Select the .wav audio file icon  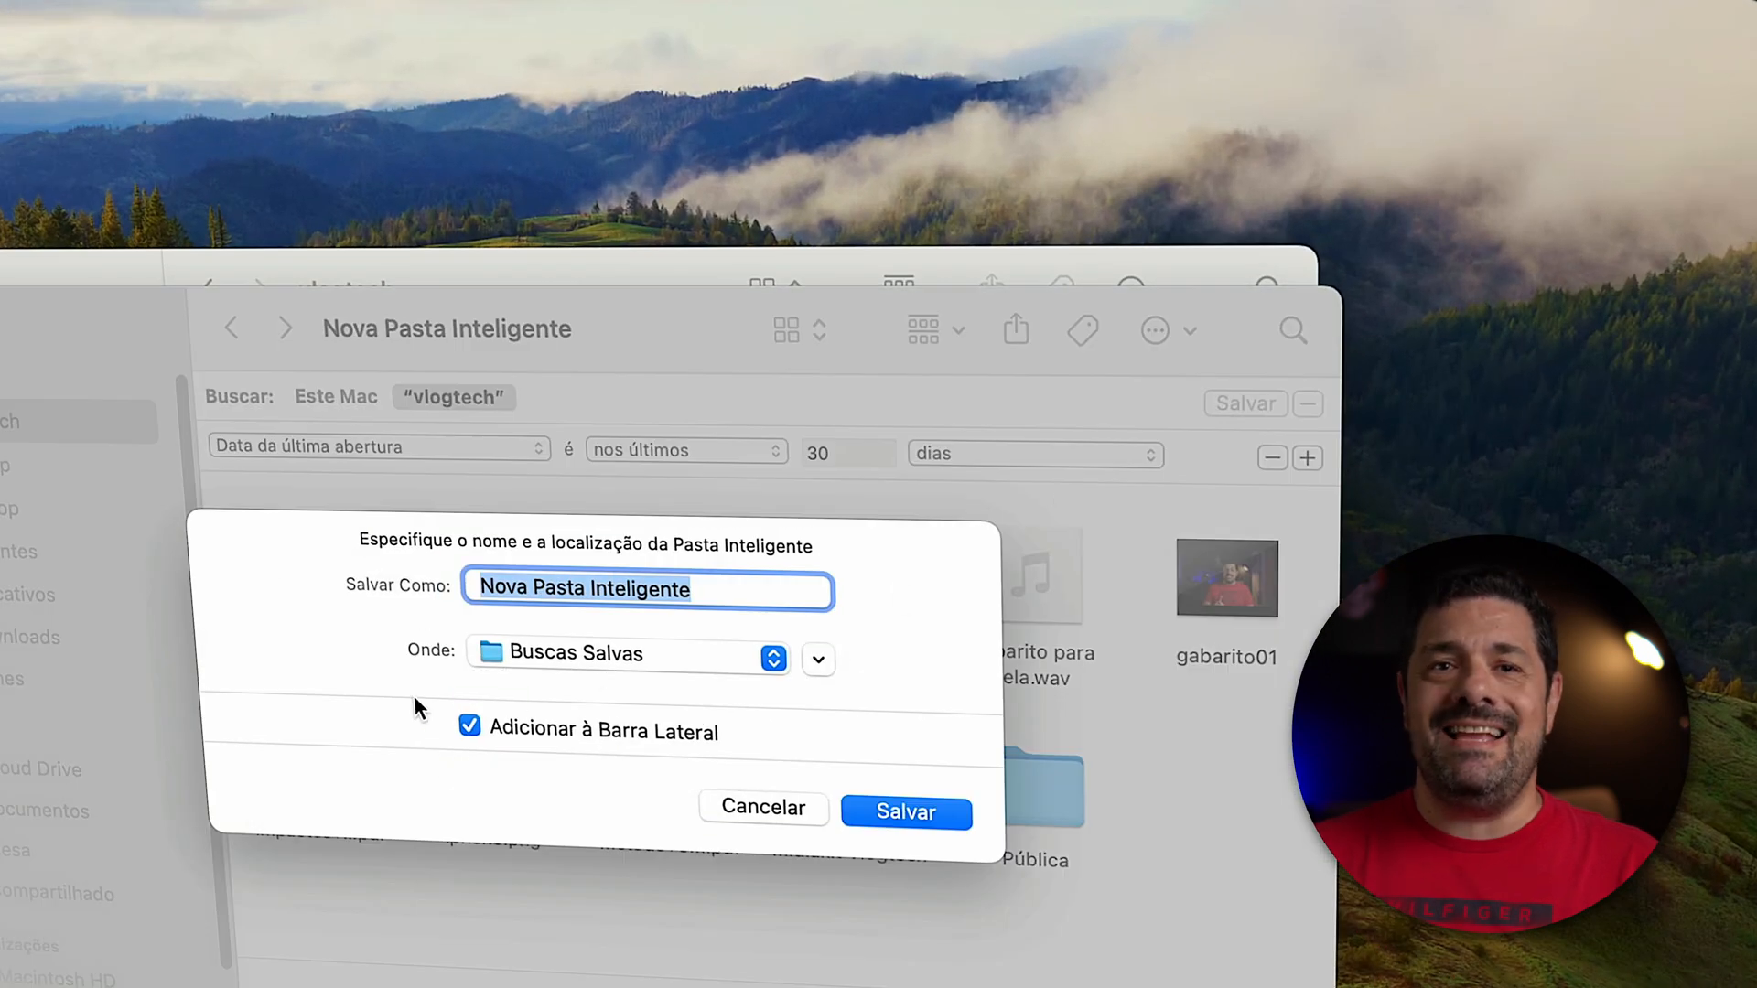pos(1042,576)
